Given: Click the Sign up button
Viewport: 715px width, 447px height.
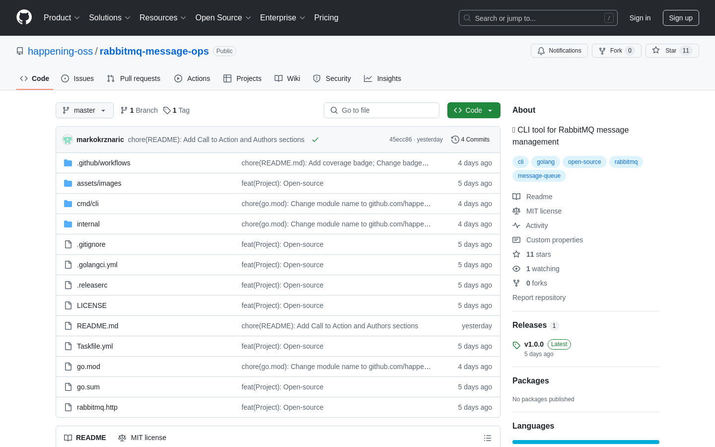Looking at the screenshot, I should 681,18.
